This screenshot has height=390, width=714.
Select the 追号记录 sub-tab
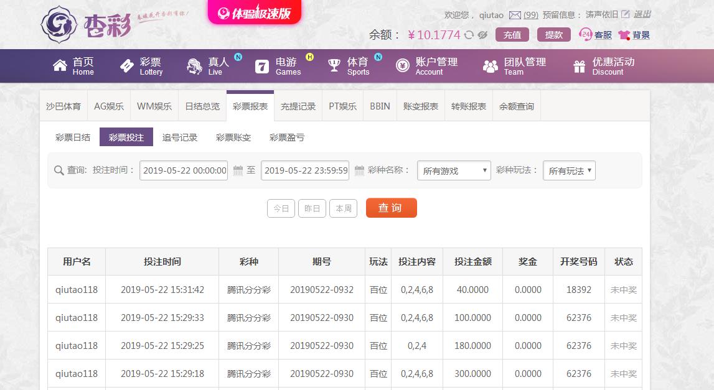(x=180, y=137)
